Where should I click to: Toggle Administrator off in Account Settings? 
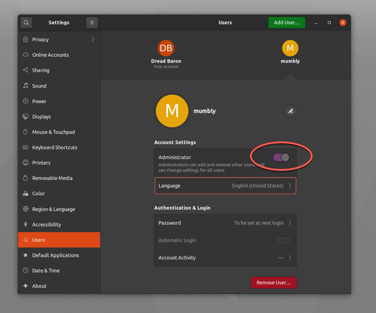click(x=281, y=157)
